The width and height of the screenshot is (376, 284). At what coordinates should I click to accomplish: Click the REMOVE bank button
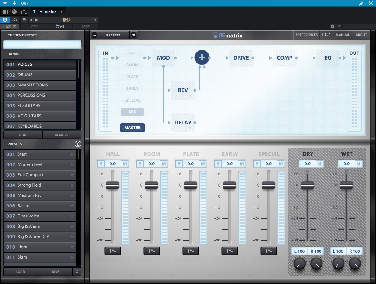click(x=62, y=135)
